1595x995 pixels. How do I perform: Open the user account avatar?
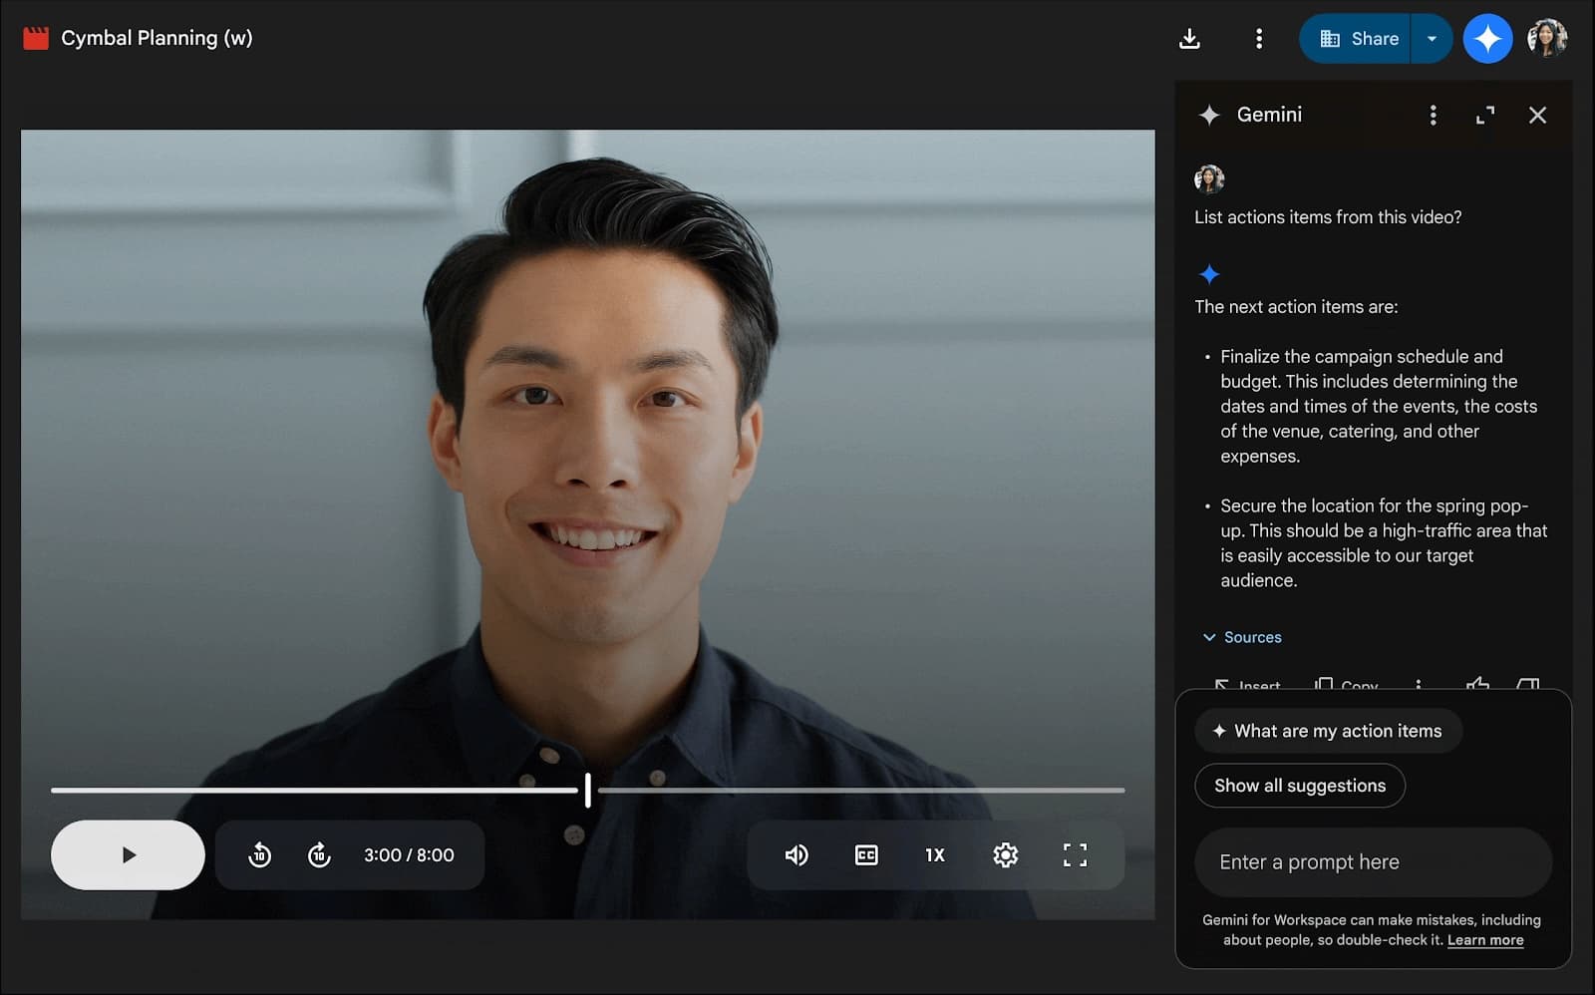[x=1547, y=39]
